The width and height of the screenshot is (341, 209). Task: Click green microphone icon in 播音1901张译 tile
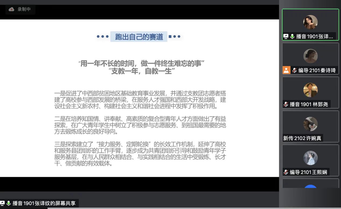point(292,37)
